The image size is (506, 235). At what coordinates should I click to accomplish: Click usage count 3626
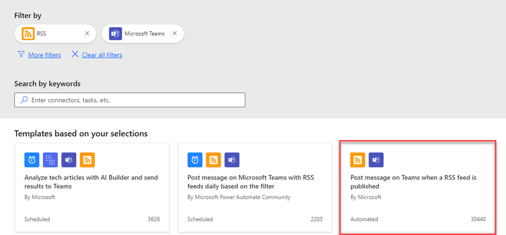[154, 219]
